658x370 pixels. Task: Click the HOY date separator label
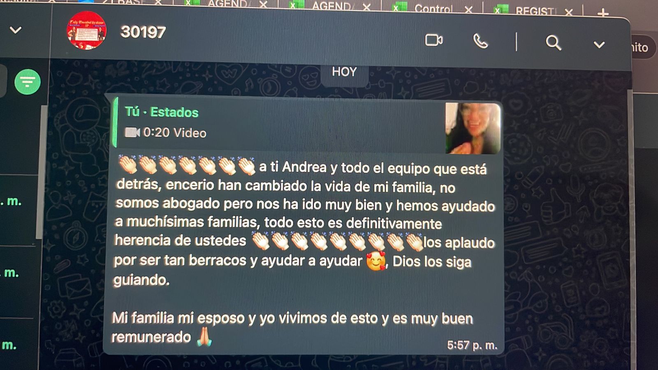click(x=344, y=72)
